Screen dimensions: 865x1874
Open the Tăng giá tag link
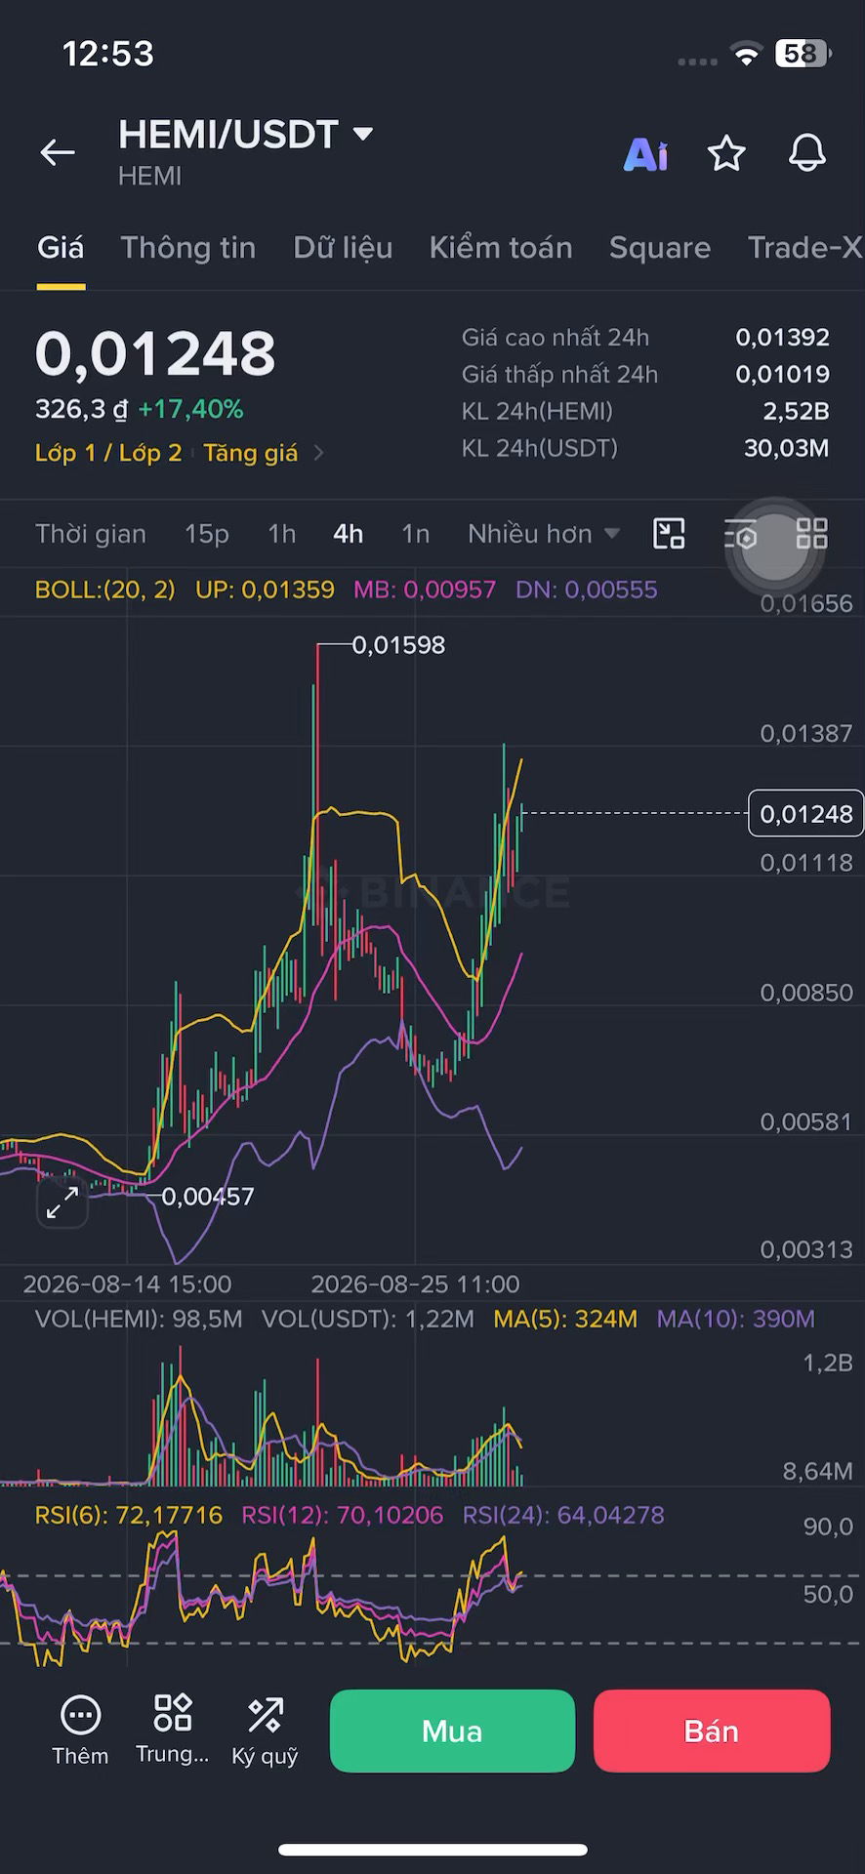(x=251, y=453)
